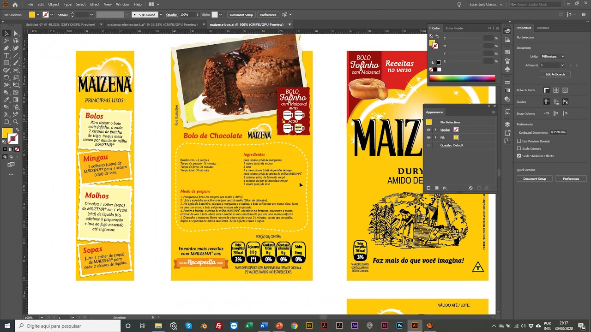Viewport: 591px width, 332px height.
Task: Open the Symbols panel club icon
Action: pos(507,69)
